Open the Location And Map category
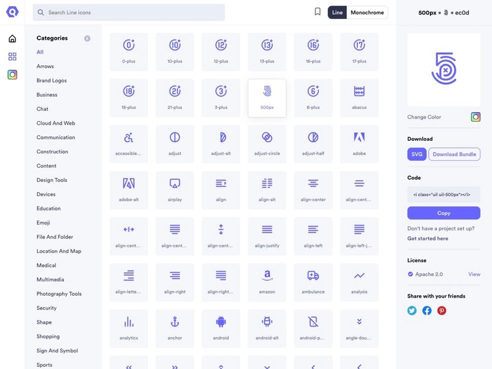Viewport: 492px width, 369px height. click(58, 251)
